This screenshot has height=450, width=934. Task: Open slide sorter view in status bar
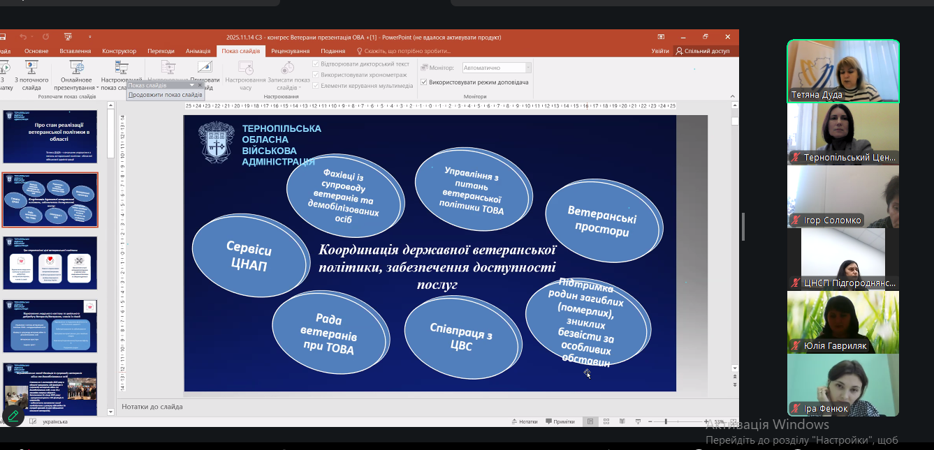tap(606, 421)
